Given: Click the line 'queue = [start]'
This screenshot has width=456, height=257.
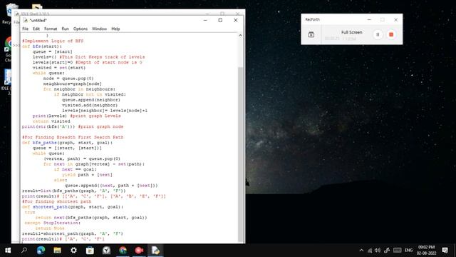Looking at the screenshot, I should 53,51.
